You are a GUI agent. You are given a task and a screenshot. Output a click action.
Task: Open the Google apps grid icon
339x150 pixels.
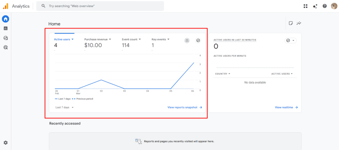pyautogui.click(x=306, y=6)
